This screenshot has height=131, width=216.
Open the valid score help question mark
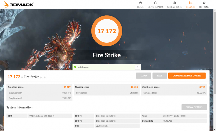click(138, 67)
